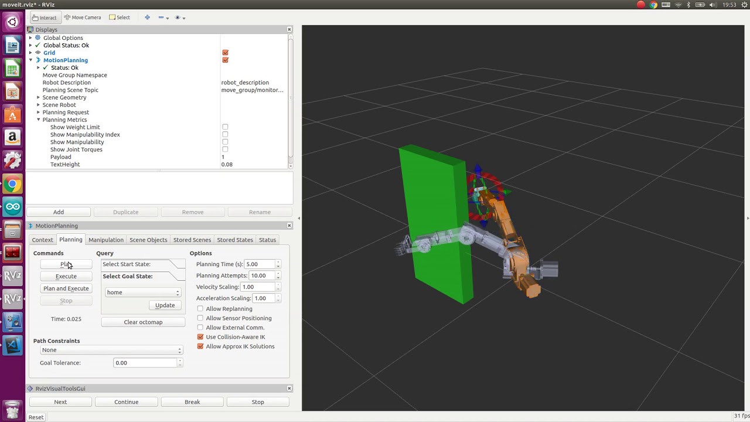This screenshot has width=750, height=422.
Task: Collapse the MotionPlanning tree node
Action: (30, 60)
